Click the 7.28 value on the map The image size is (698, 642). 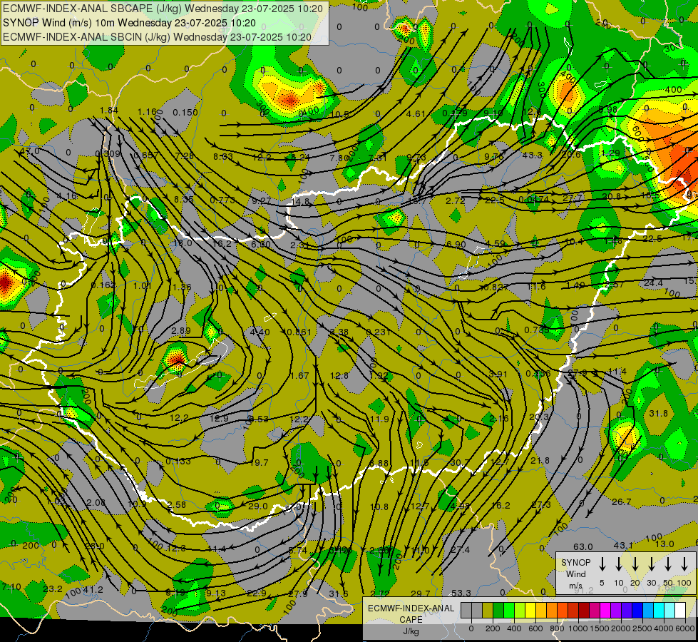(x=184, y=156)
